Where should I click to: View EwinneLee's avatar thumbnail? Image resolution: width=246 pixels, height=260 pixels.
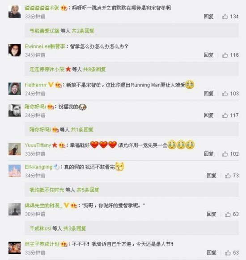(15, 50)
